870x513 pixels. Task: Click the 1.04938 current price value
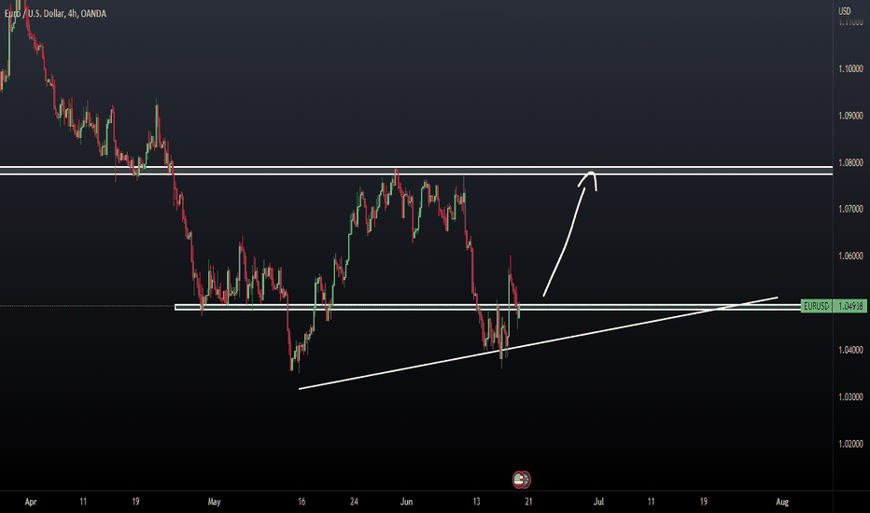pyautogui.click(x=850, y=306)
